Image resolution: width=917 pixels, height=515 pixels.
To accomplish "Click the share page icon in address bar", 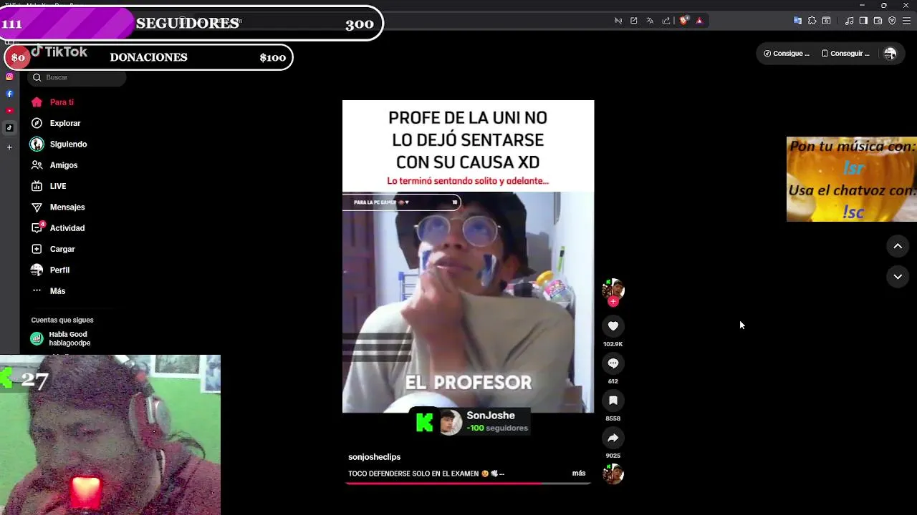I will point(666,21).
